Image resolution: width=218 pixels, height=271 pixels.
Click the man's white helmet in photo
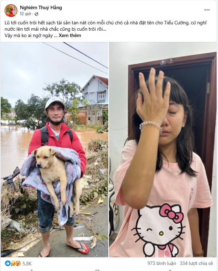[54, 104]
